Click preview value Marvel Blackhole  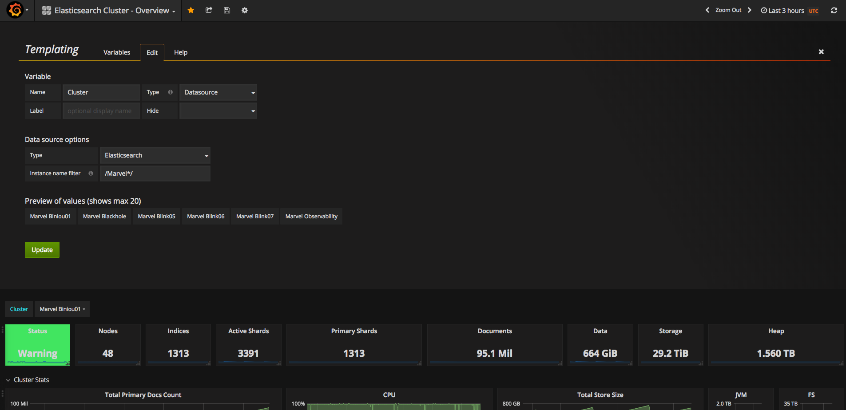[104, 217]
